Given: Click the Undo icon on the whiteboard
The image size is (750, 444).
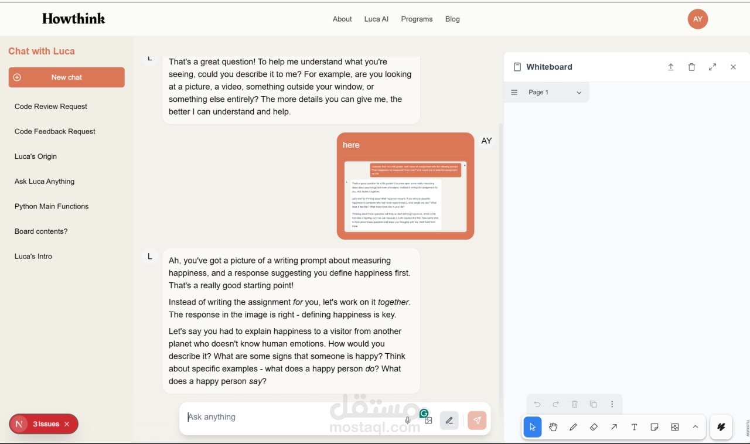Looking at the screenshot, I should point(537,404).
